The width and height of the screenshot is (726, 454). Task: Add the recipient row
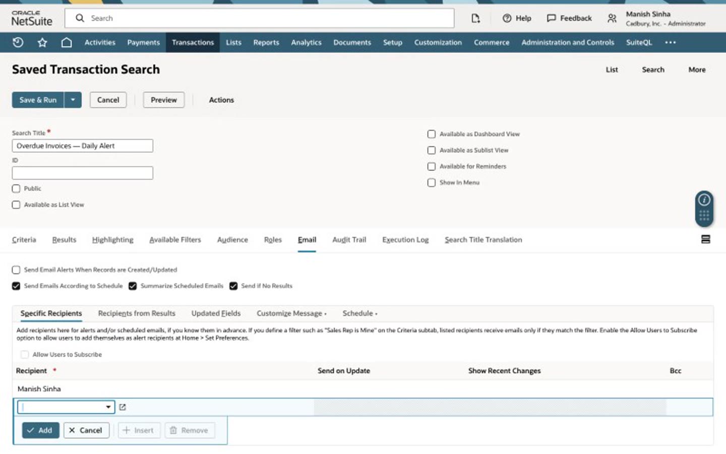[x=40, y=430]
